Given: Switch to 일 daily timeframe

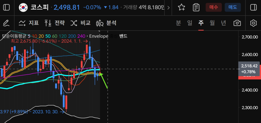Looking at the screenshot, I should (190, 23).
